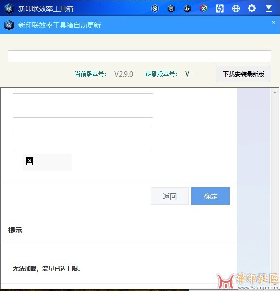Focus the second blank text box
The height and width of the screenshot is (291, 280).
click(x=83, y=141)
